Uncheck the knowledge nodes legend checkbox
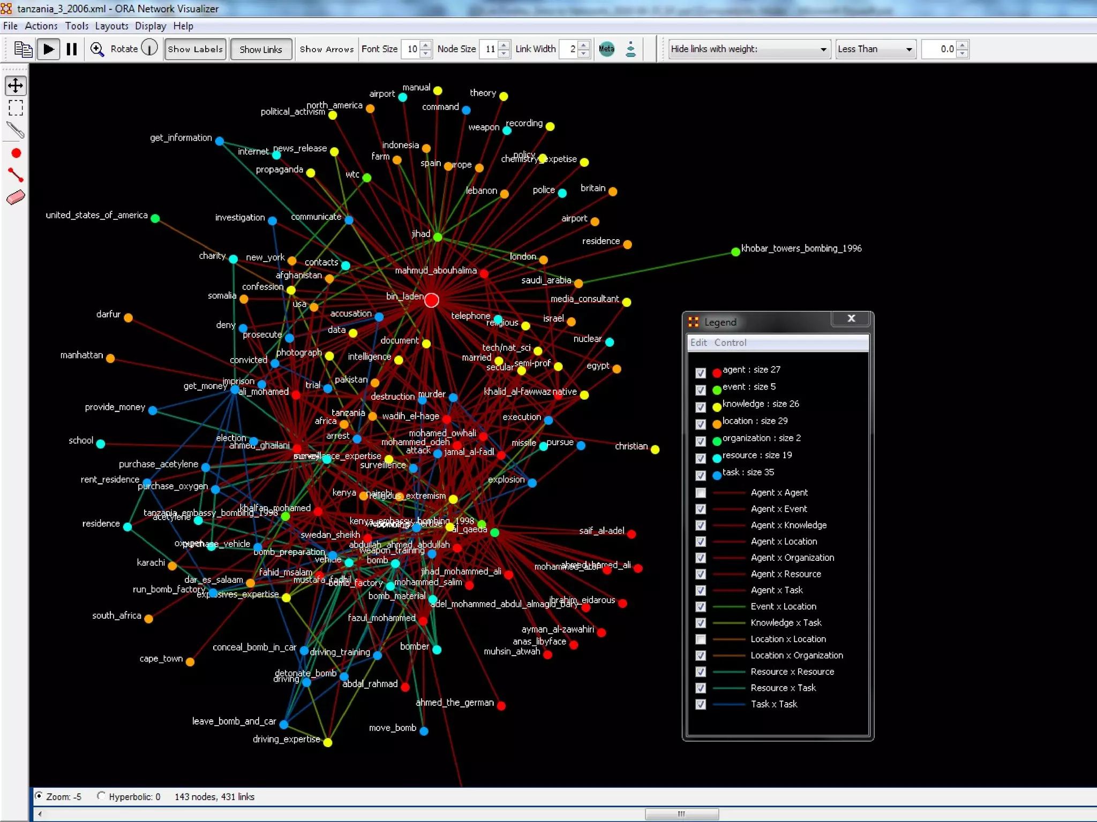This screenshot has height=822, width=1097. 701,407
